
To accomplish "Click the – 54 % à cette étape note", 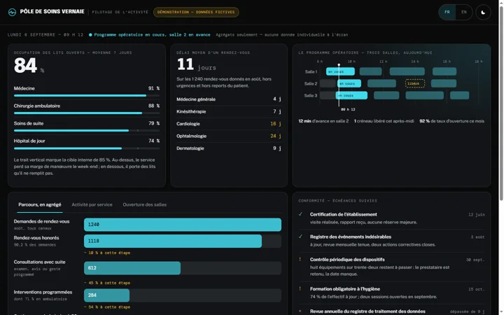I will click(107, 307).
